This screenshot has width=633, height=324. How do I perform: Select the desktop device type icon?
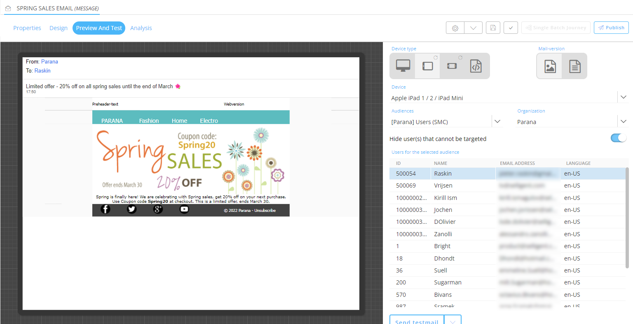(403, 66)
